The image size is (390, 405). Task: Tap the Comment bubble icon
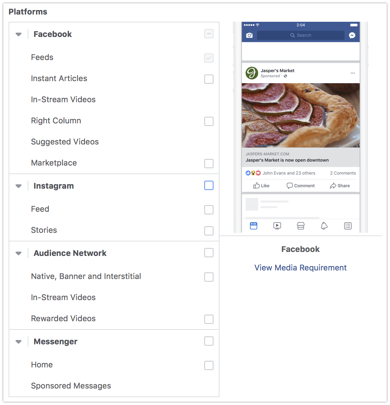pyautogui.click(x=290, y=186)
